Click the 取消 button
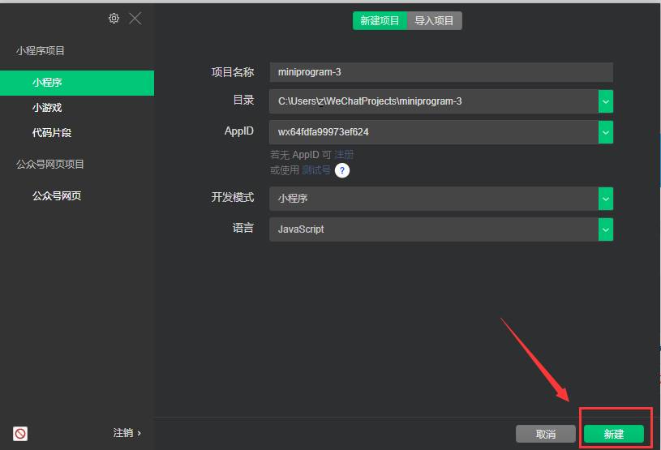661x450 pixels. coord(546,434)
